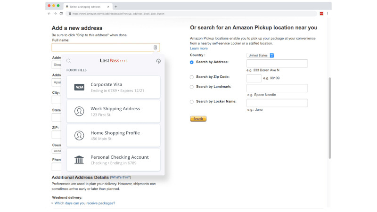The image size is (377, 212).
Task: Choose the Search by Landmark radio button
Action: 191,87
